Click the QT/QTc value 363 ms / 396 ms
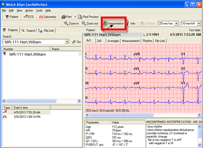Image resolution: width=204 pixels, height=148 pixels. (x=122, y=141)
